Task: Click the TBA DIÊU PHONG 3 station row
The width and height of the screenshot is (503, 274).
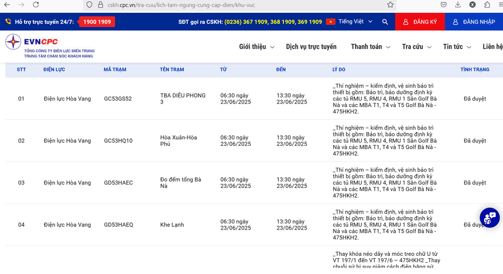Action: [183, 99]
